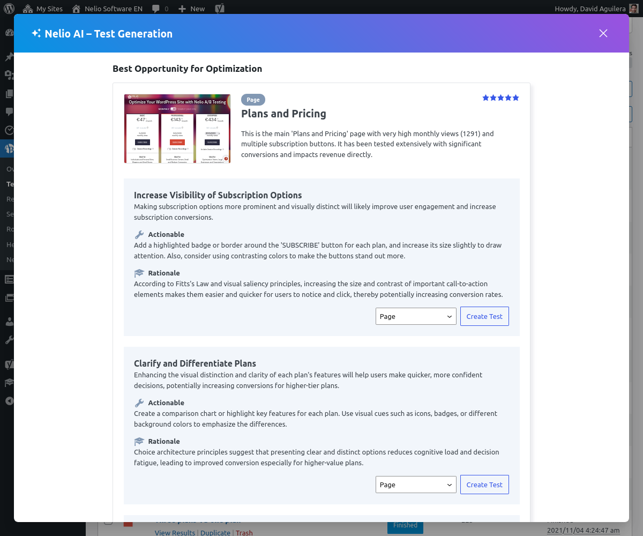643x536 pixels.
Task: Click wrench icon under Clarify and Differentiate Plans
Action: [x=139, y=403]
